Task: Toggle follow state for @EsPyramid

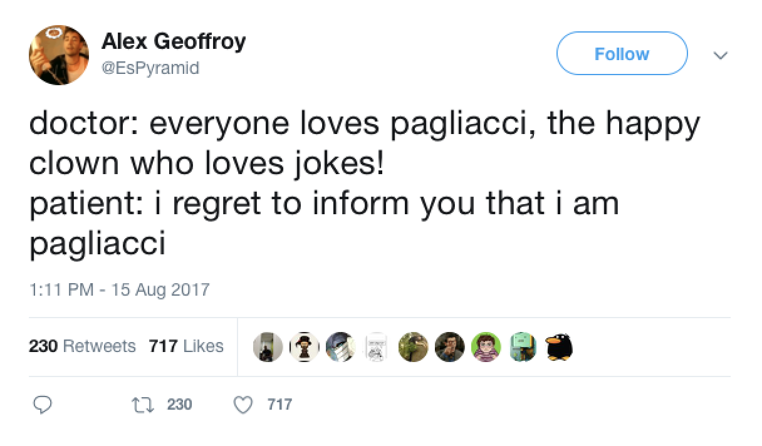Action: click(621, 54)
